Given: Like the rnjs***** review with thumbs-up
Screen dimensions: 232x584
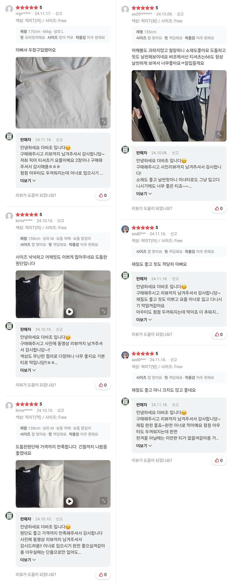Looking at the screenshot, I should pyautogui.click(x=103, y=195).
